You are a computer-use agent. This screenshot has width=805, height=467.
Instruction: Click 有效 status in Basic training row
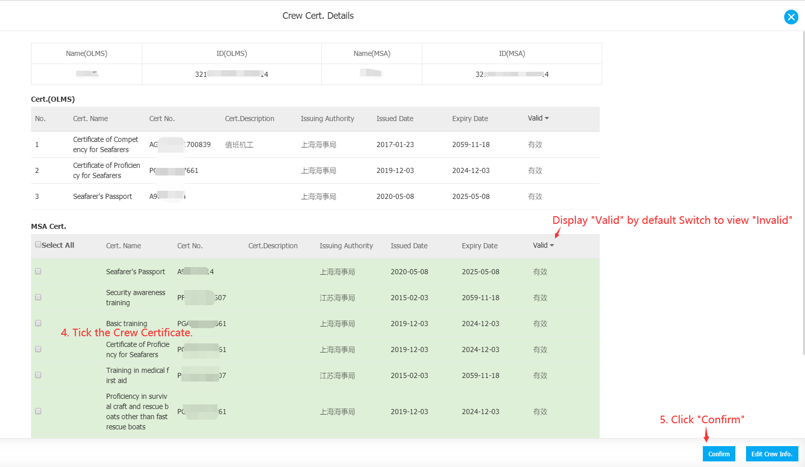[x=540, y=324]
